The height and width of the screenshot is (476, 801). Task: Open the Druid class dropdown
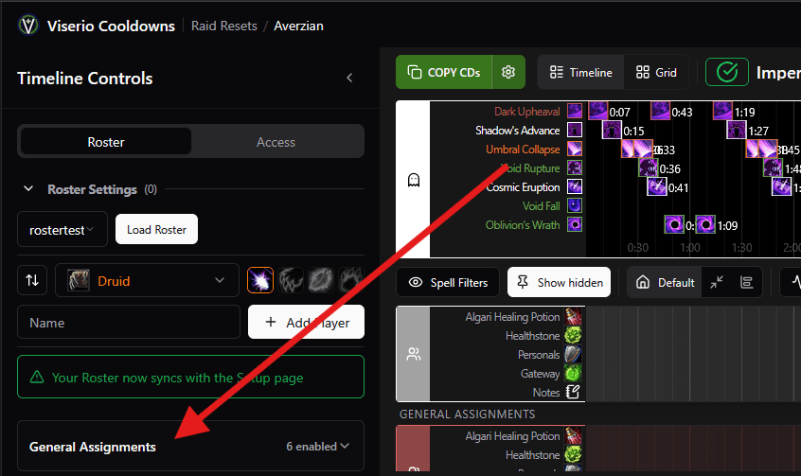tap(147, 280)
